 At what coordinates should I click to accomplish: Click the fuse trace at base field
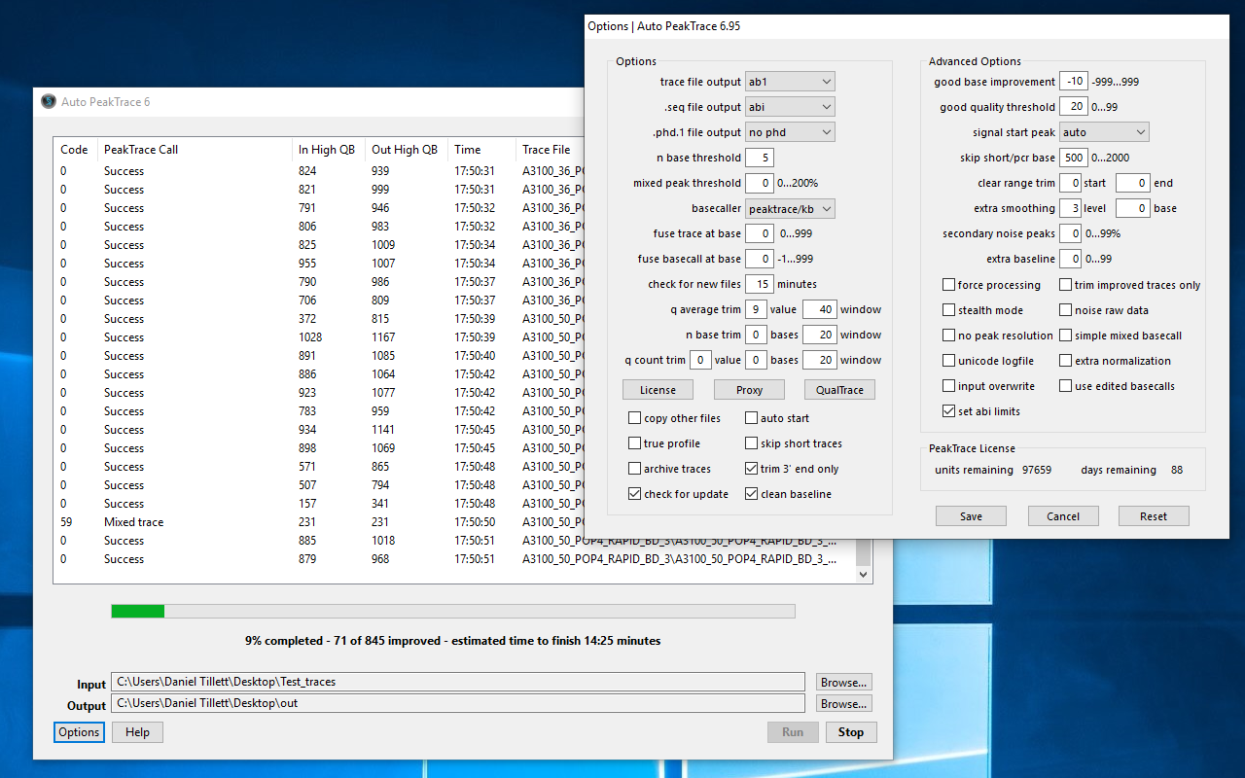pos(760,233)
